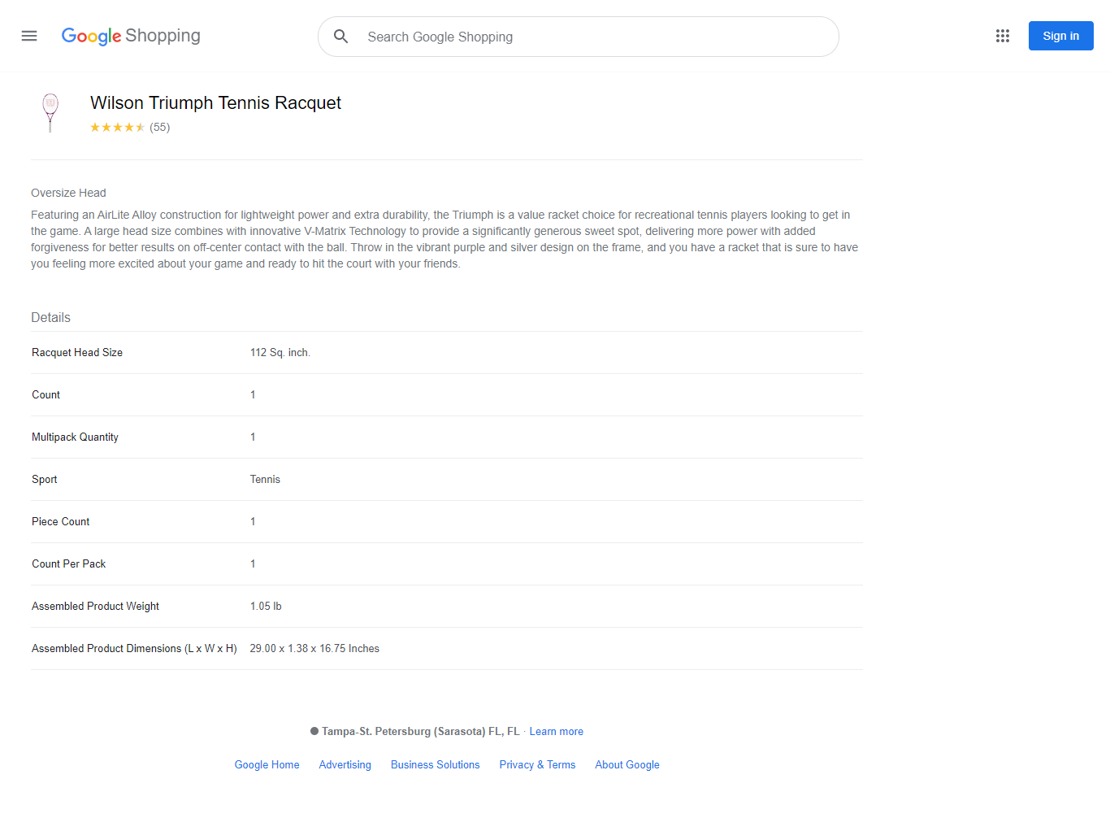This screenshot has width=1110, height=818.
Task: Open the Google apps grid
Action: coord(1003,36)
